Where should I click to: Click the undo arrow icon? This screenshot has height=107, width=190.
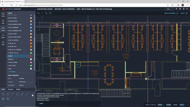point(39,13)
